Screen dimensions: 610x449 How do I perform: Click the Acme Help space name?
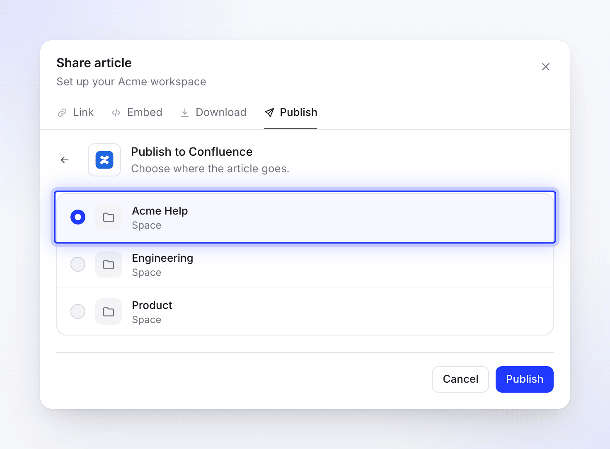(x=160, y=211)
